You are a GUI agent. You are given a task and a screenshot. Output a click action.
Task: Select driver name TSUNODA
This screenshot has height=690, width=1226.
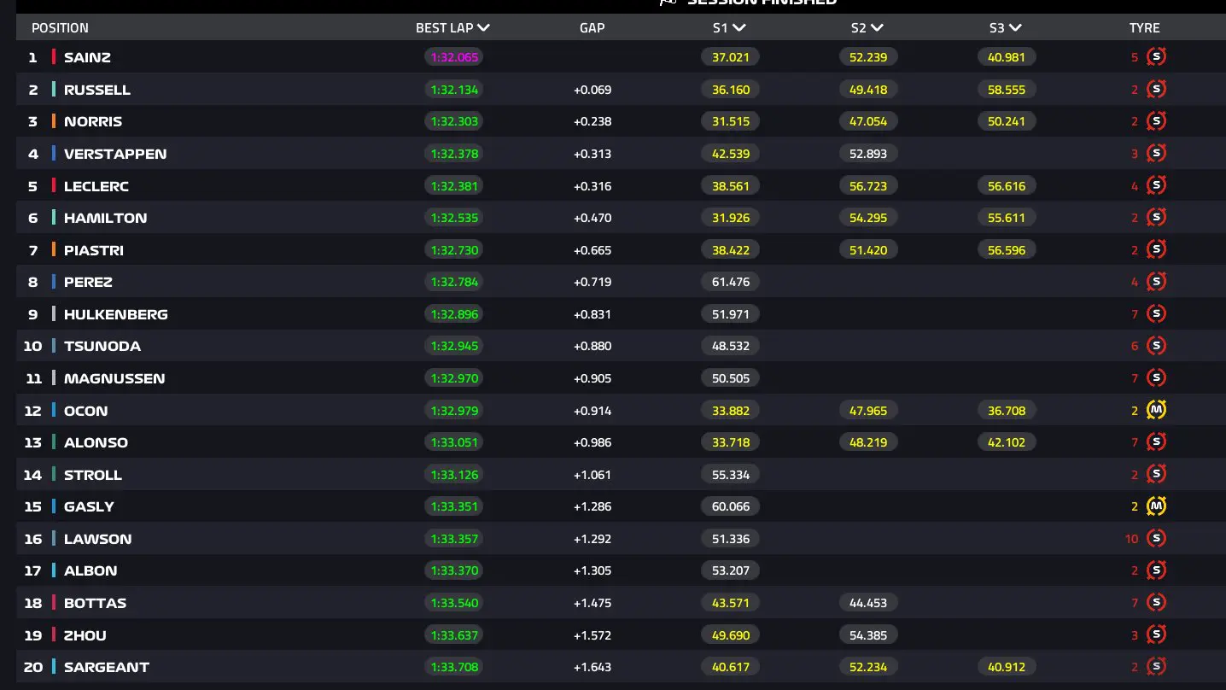click(x=102, y=346)
